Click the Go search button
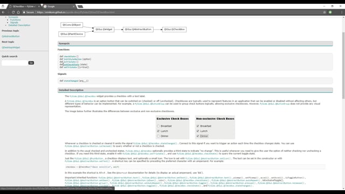 tap(31, 63)
